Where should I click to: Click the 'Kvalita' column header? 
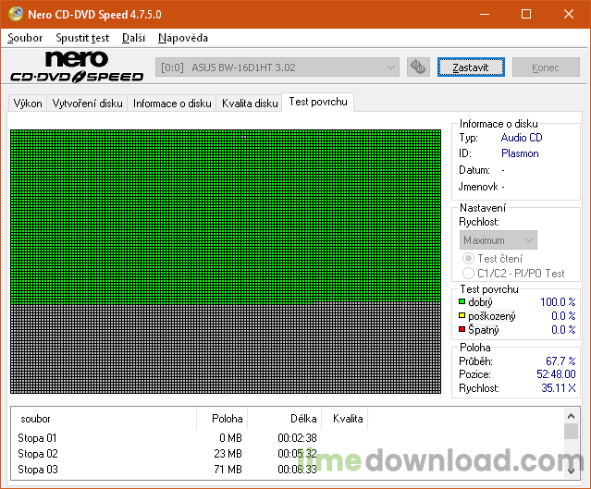tap(344, 419)
